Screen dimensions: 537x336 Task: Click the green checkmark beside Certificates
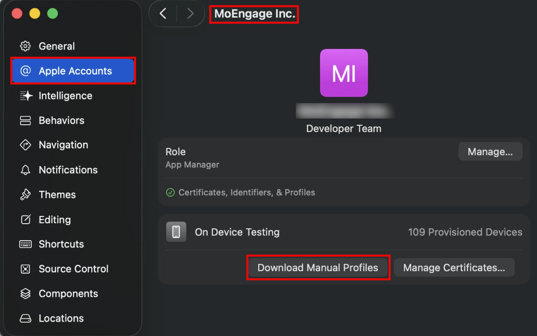170,193
